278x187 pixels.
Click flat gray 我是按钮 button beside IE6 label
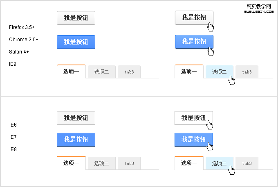(76, 118)
